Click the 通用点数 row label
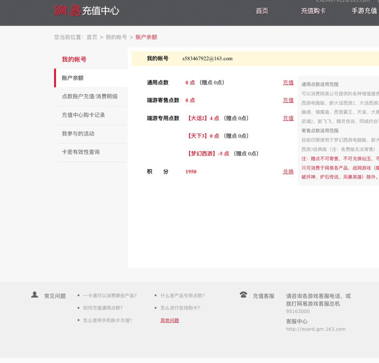 [157, 83]
